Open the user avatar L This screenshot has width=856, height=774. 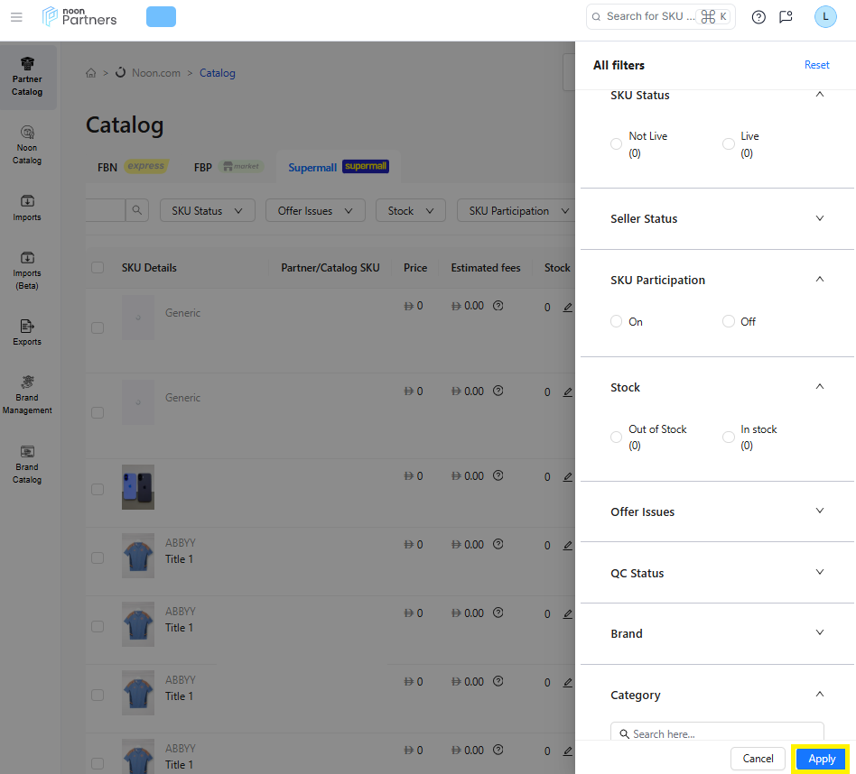(825, 17)
